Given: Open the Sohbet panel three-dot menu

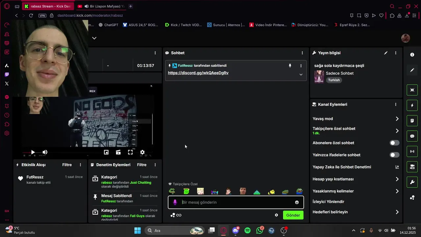Looking at the screenshot, I should [x=302, y=53].
